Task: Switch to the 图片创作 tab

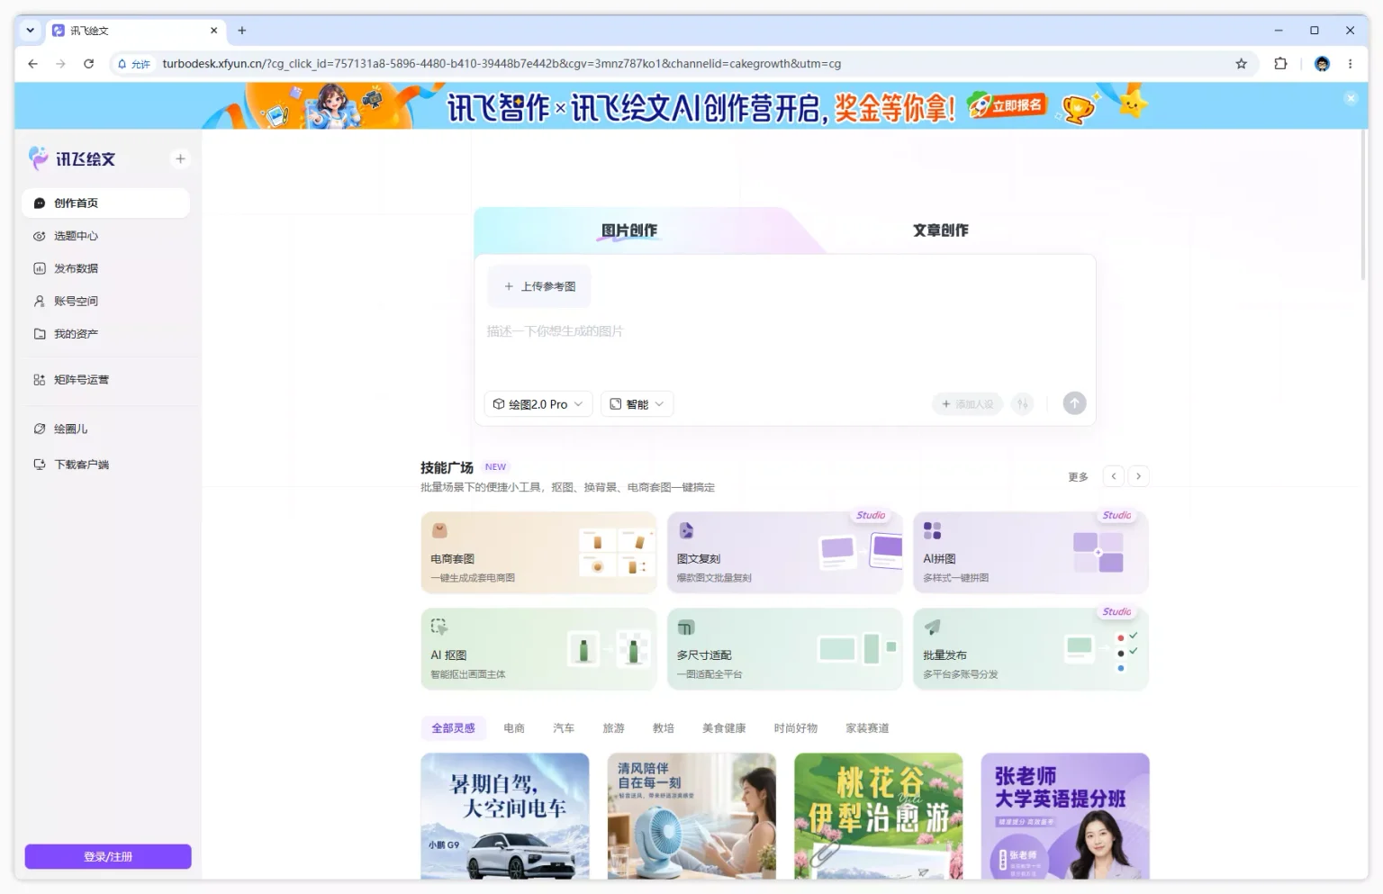Action: click(x=629, y=230)
